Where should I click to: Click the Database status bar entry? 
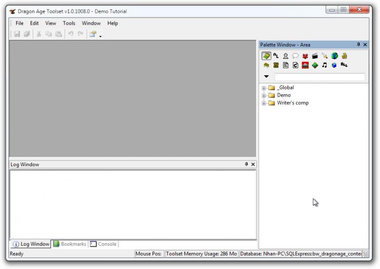[301, 254]
